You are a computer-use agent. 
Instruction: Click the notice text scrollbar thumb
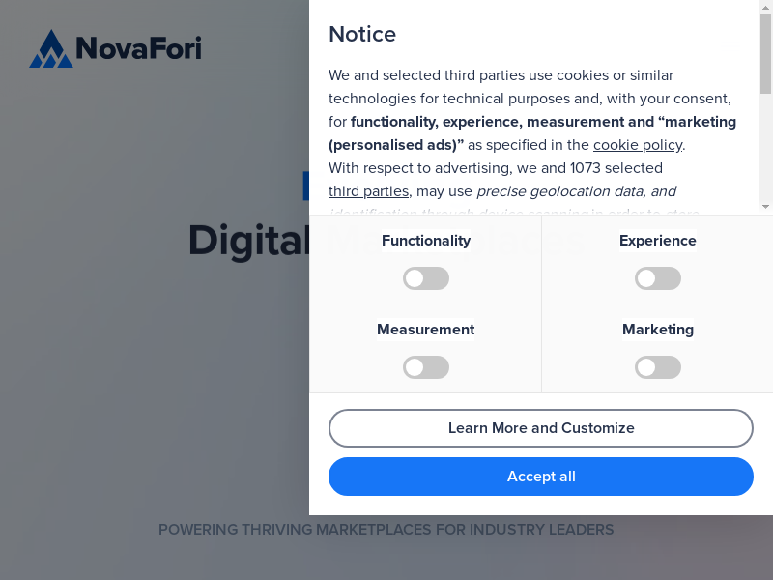click(765, 54)
